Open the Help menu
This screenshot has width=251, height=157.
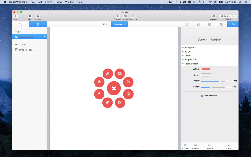(80, 2)
